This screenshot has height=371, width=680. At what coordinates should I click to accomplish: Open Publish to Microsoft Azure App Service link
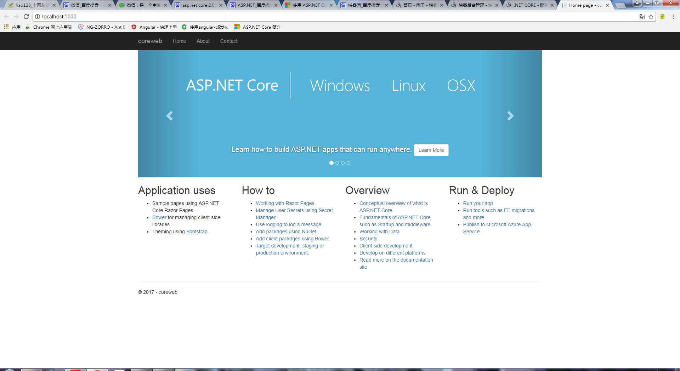(x=497, y=228)
